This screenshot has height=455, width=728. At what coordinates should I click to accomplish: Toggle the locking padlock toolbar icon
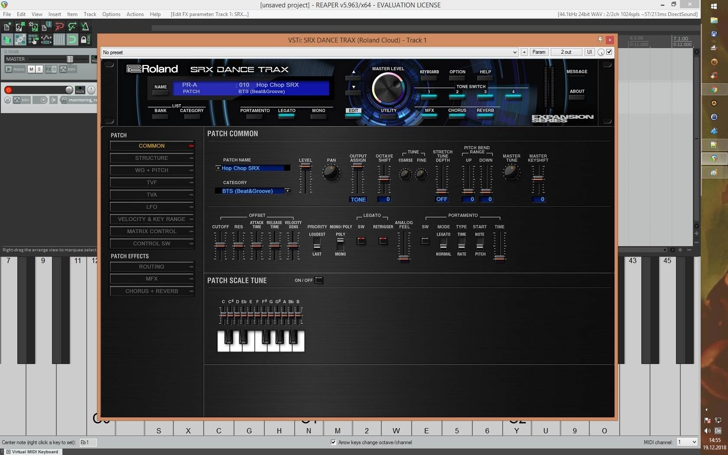(x=85, y=40)
